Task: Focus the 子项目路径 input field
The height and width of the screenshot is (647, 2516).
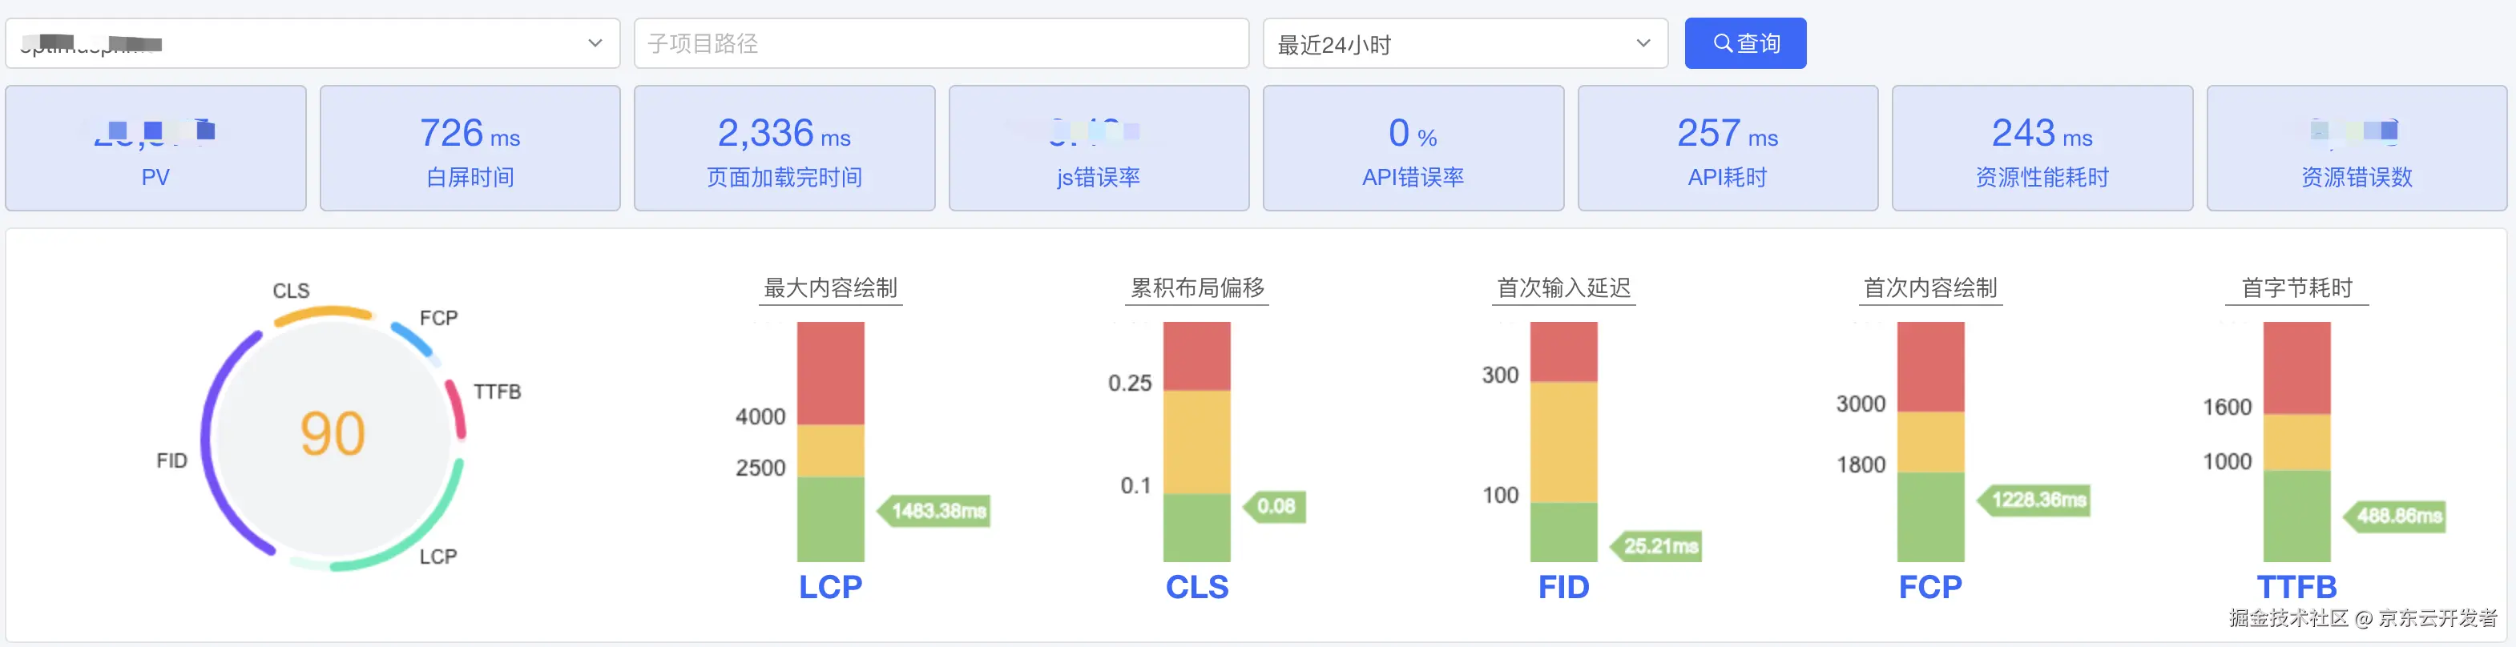Action: point(941,43)
